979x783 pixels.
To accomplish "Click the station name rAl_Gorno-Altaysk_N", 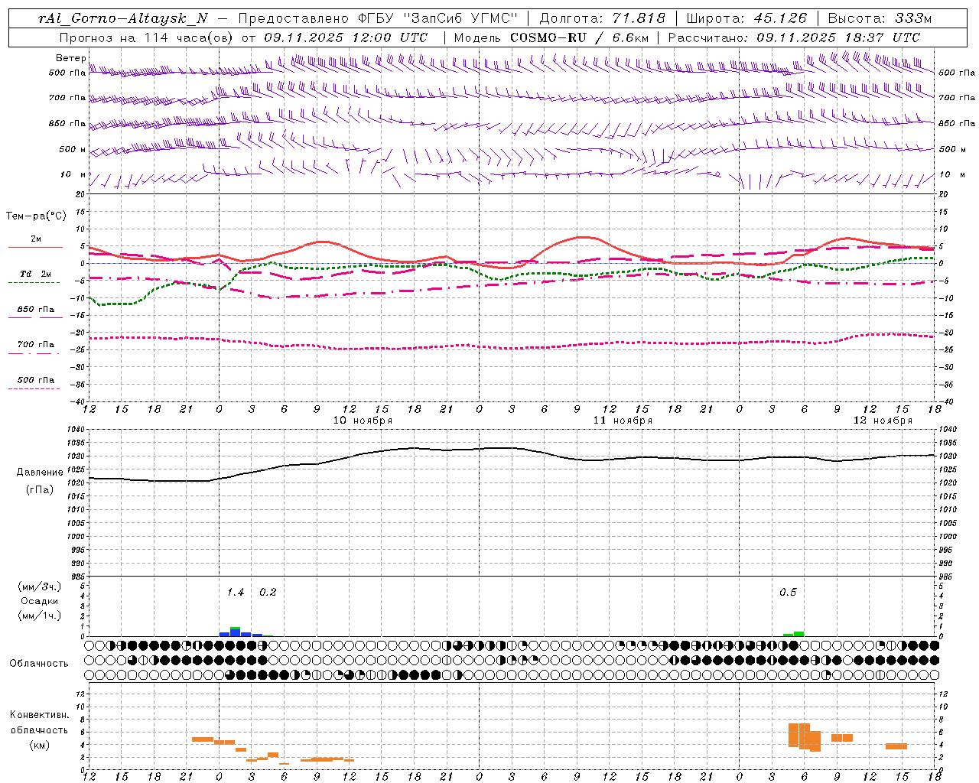I will (x=123, y=18).
